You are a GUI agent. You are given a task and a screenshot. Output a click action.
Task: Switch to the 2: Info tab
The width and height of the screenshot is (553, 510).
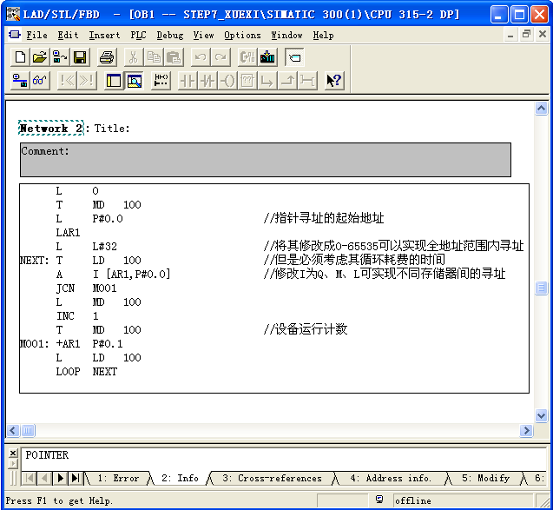tap(180, 478)
